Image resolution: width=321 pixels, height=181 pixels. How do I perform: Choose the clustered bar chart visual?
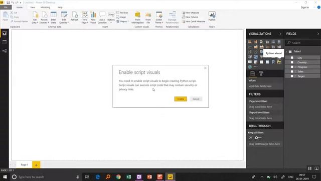261,42
